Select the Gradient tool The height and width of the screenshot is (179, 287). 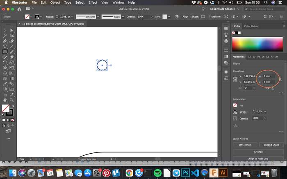point(12,78)
